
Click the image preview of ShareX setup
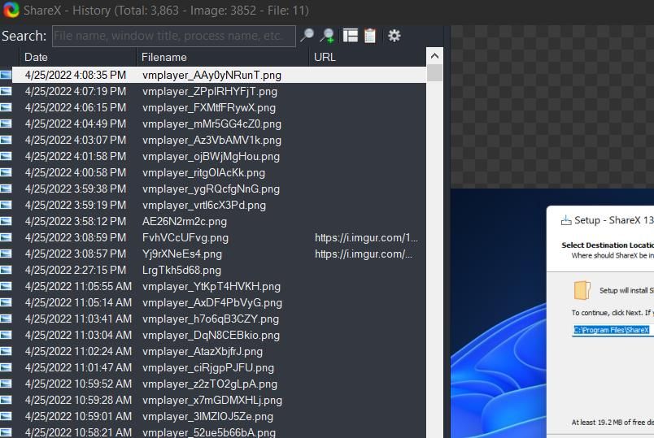tap(552, 313)
